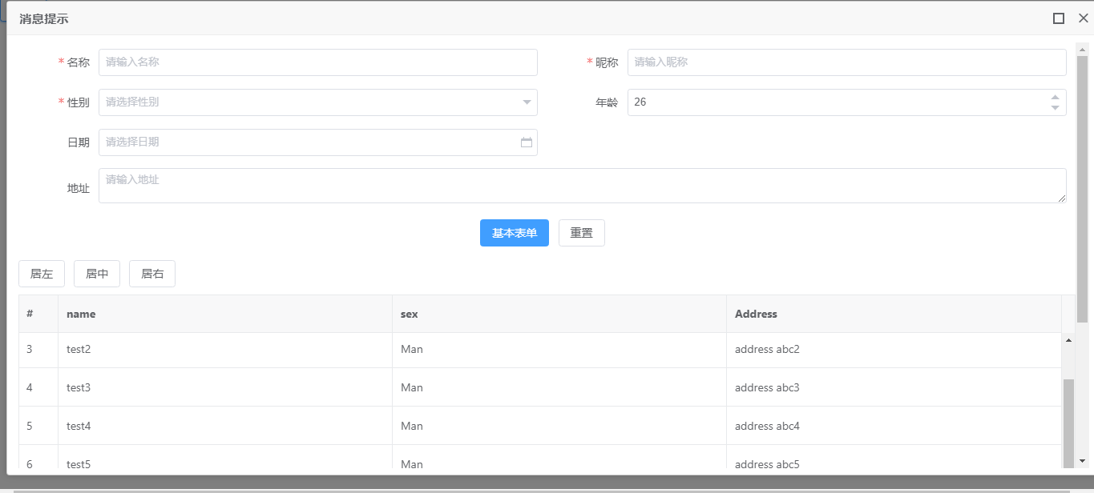Click the required asterisk beside 名称
Screen dimensions: 1094x493
[x=60, y=62]
